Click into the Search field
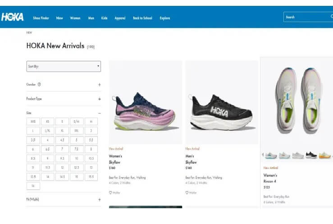 tap(308, 17)
